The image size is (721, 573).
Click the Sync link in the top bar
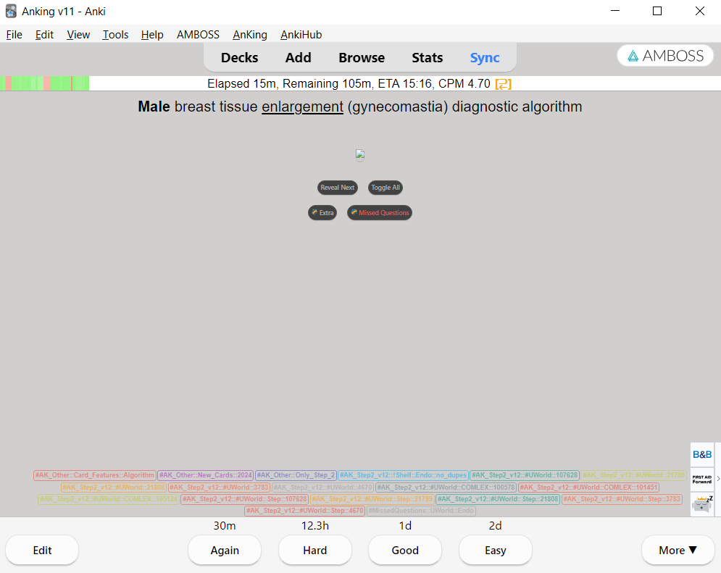485,58
